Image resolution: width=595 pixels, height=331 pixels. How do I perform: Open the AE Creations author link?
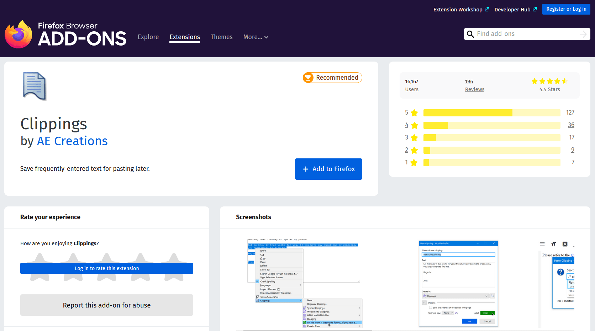coord(72,141)
